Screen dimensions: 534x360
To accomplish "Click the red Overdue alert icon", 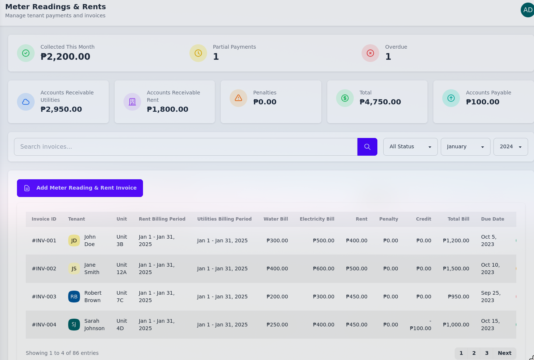I will tap(370, 53).
